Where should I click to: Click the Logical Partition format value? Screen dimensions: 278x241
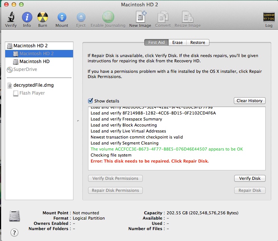(89, 218)
